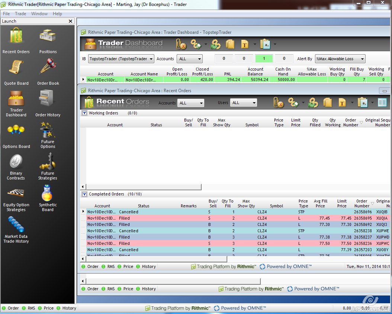The height and width of the screenshot is (314, 392).
Task: Select filled sell order 26358695 row
Action: [238, 218]
